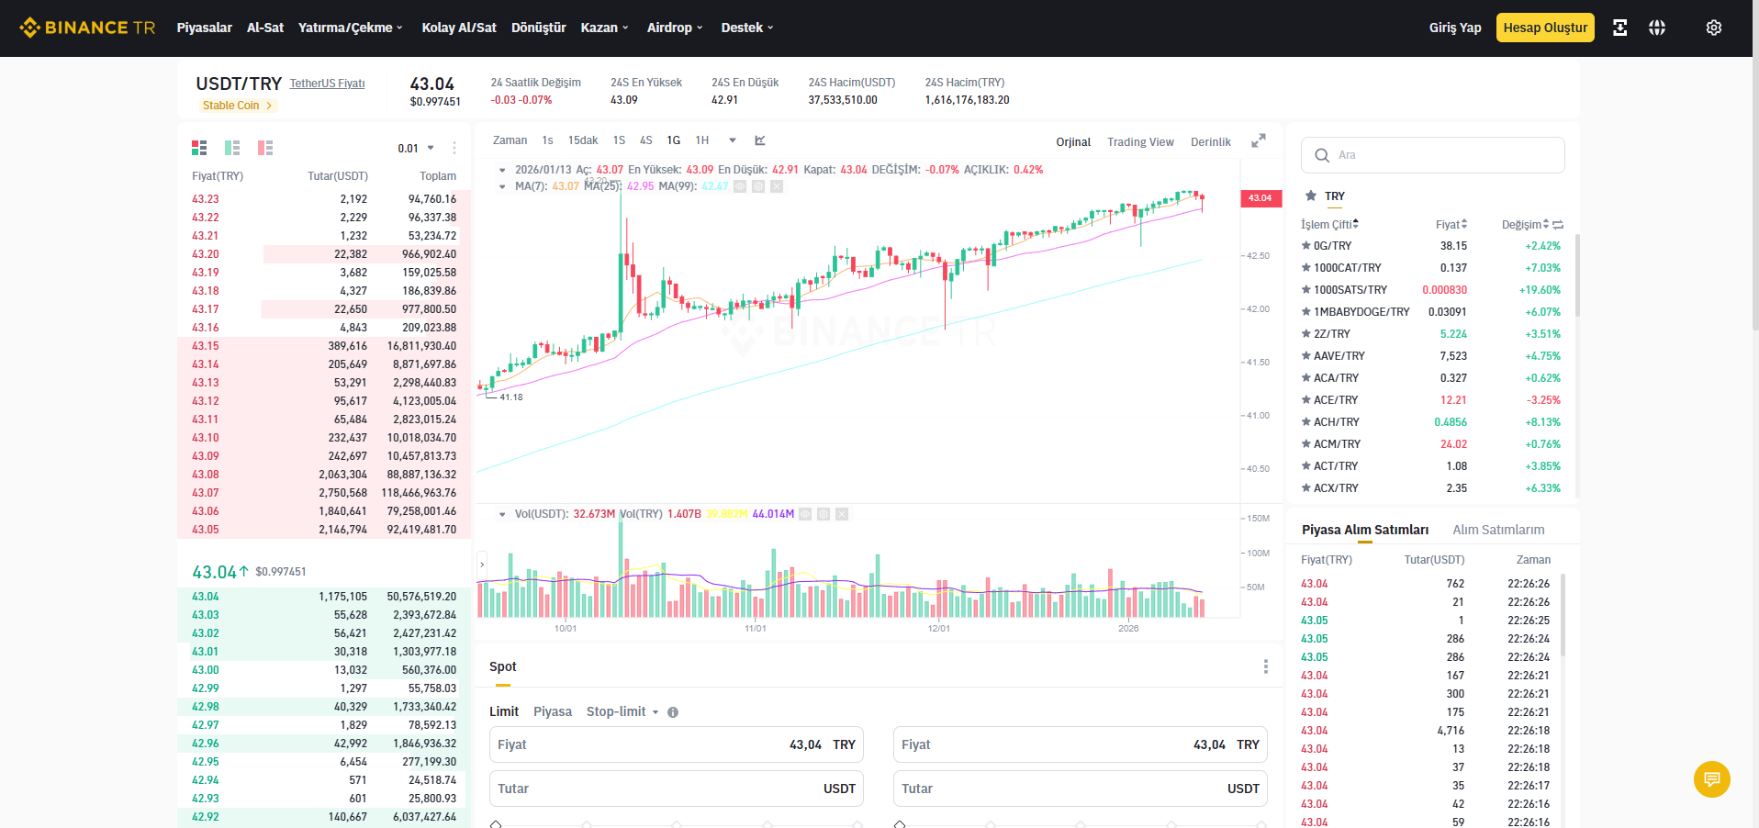Open the live chat support bubble
The image size is (1759, 828).
tap(1711, 779)
